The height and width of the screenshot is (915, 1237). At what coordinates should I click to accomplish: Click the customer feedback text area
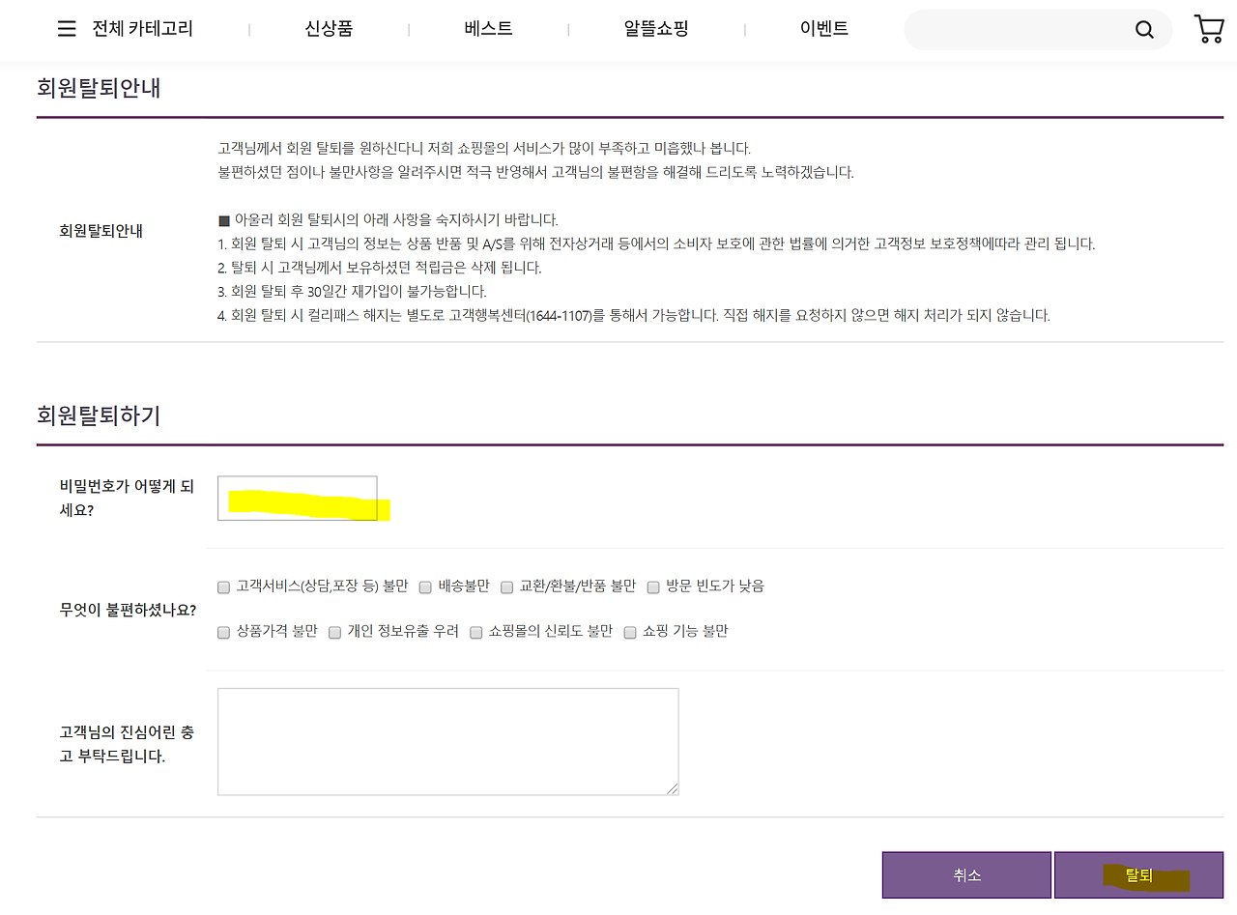[447, 741]
